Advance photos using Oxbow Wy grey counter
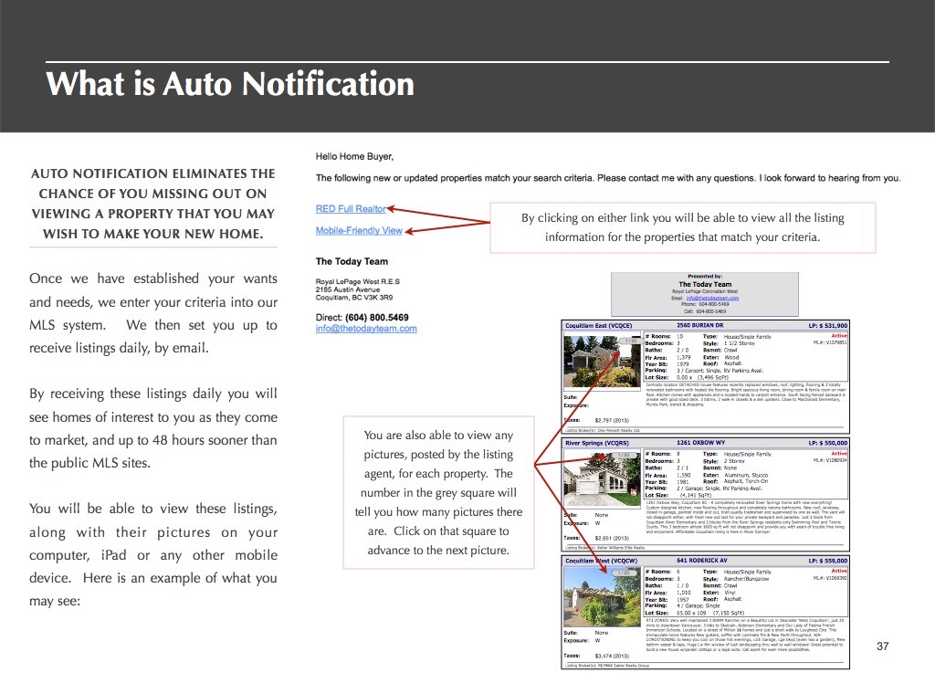 (x=627, y=455)
